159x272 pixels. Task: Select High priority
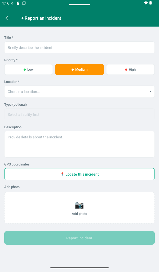click(130, 70)
